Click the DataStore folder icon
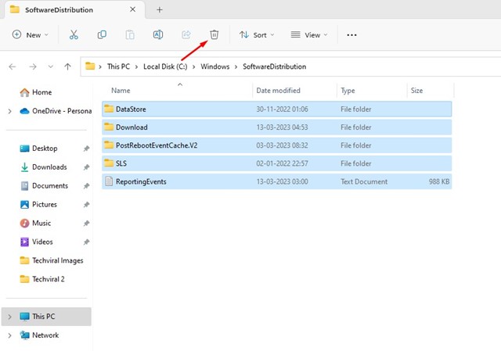Image resolution: width=501 pixels, height=351 pixels. point(109,109)
